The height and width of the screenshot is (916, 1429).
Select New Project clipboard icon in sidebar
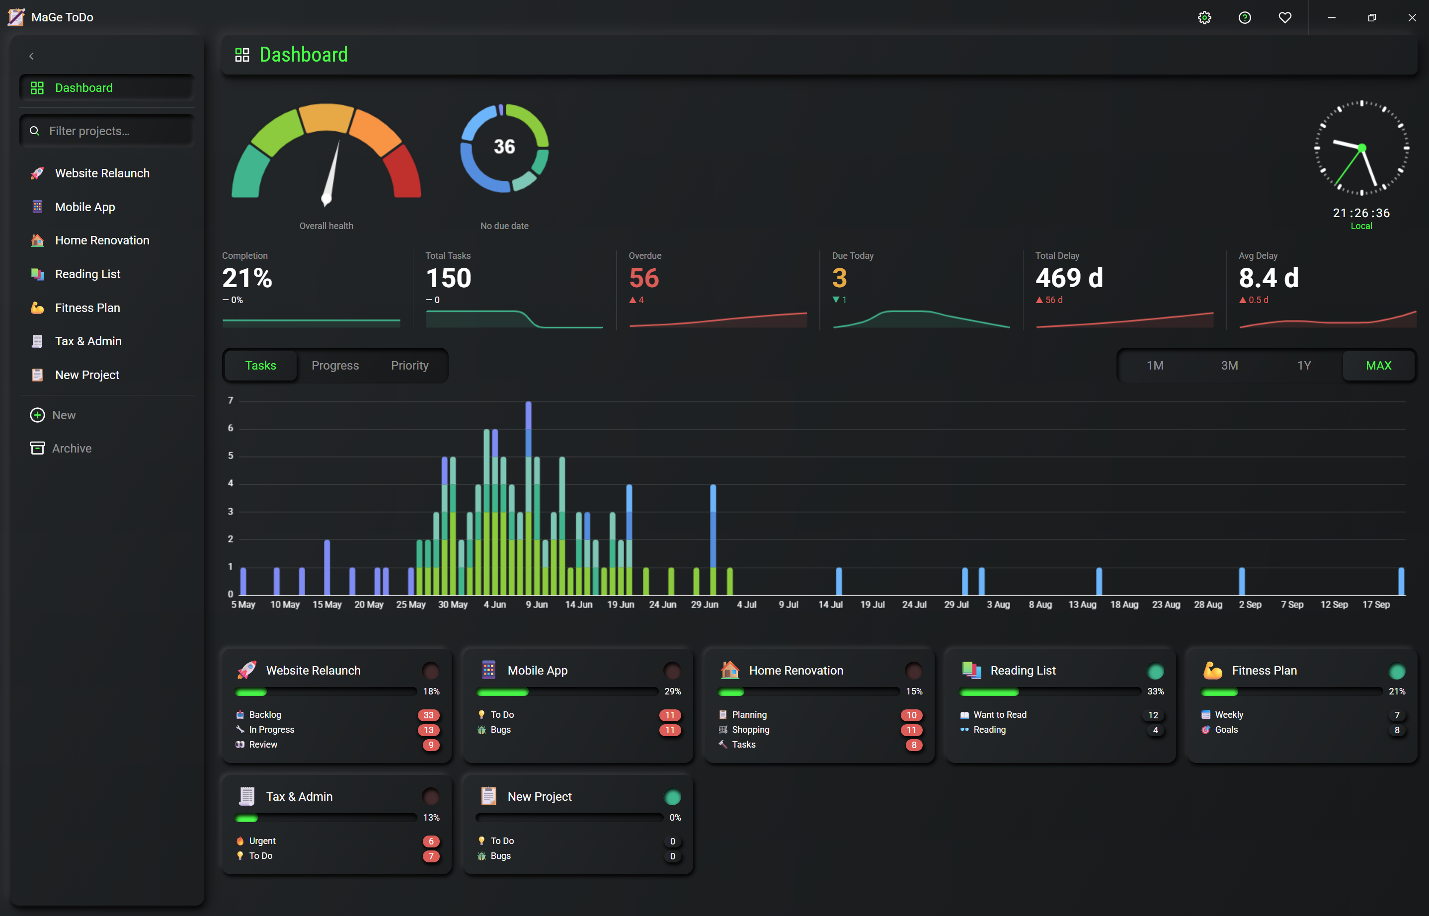(37, 375)
